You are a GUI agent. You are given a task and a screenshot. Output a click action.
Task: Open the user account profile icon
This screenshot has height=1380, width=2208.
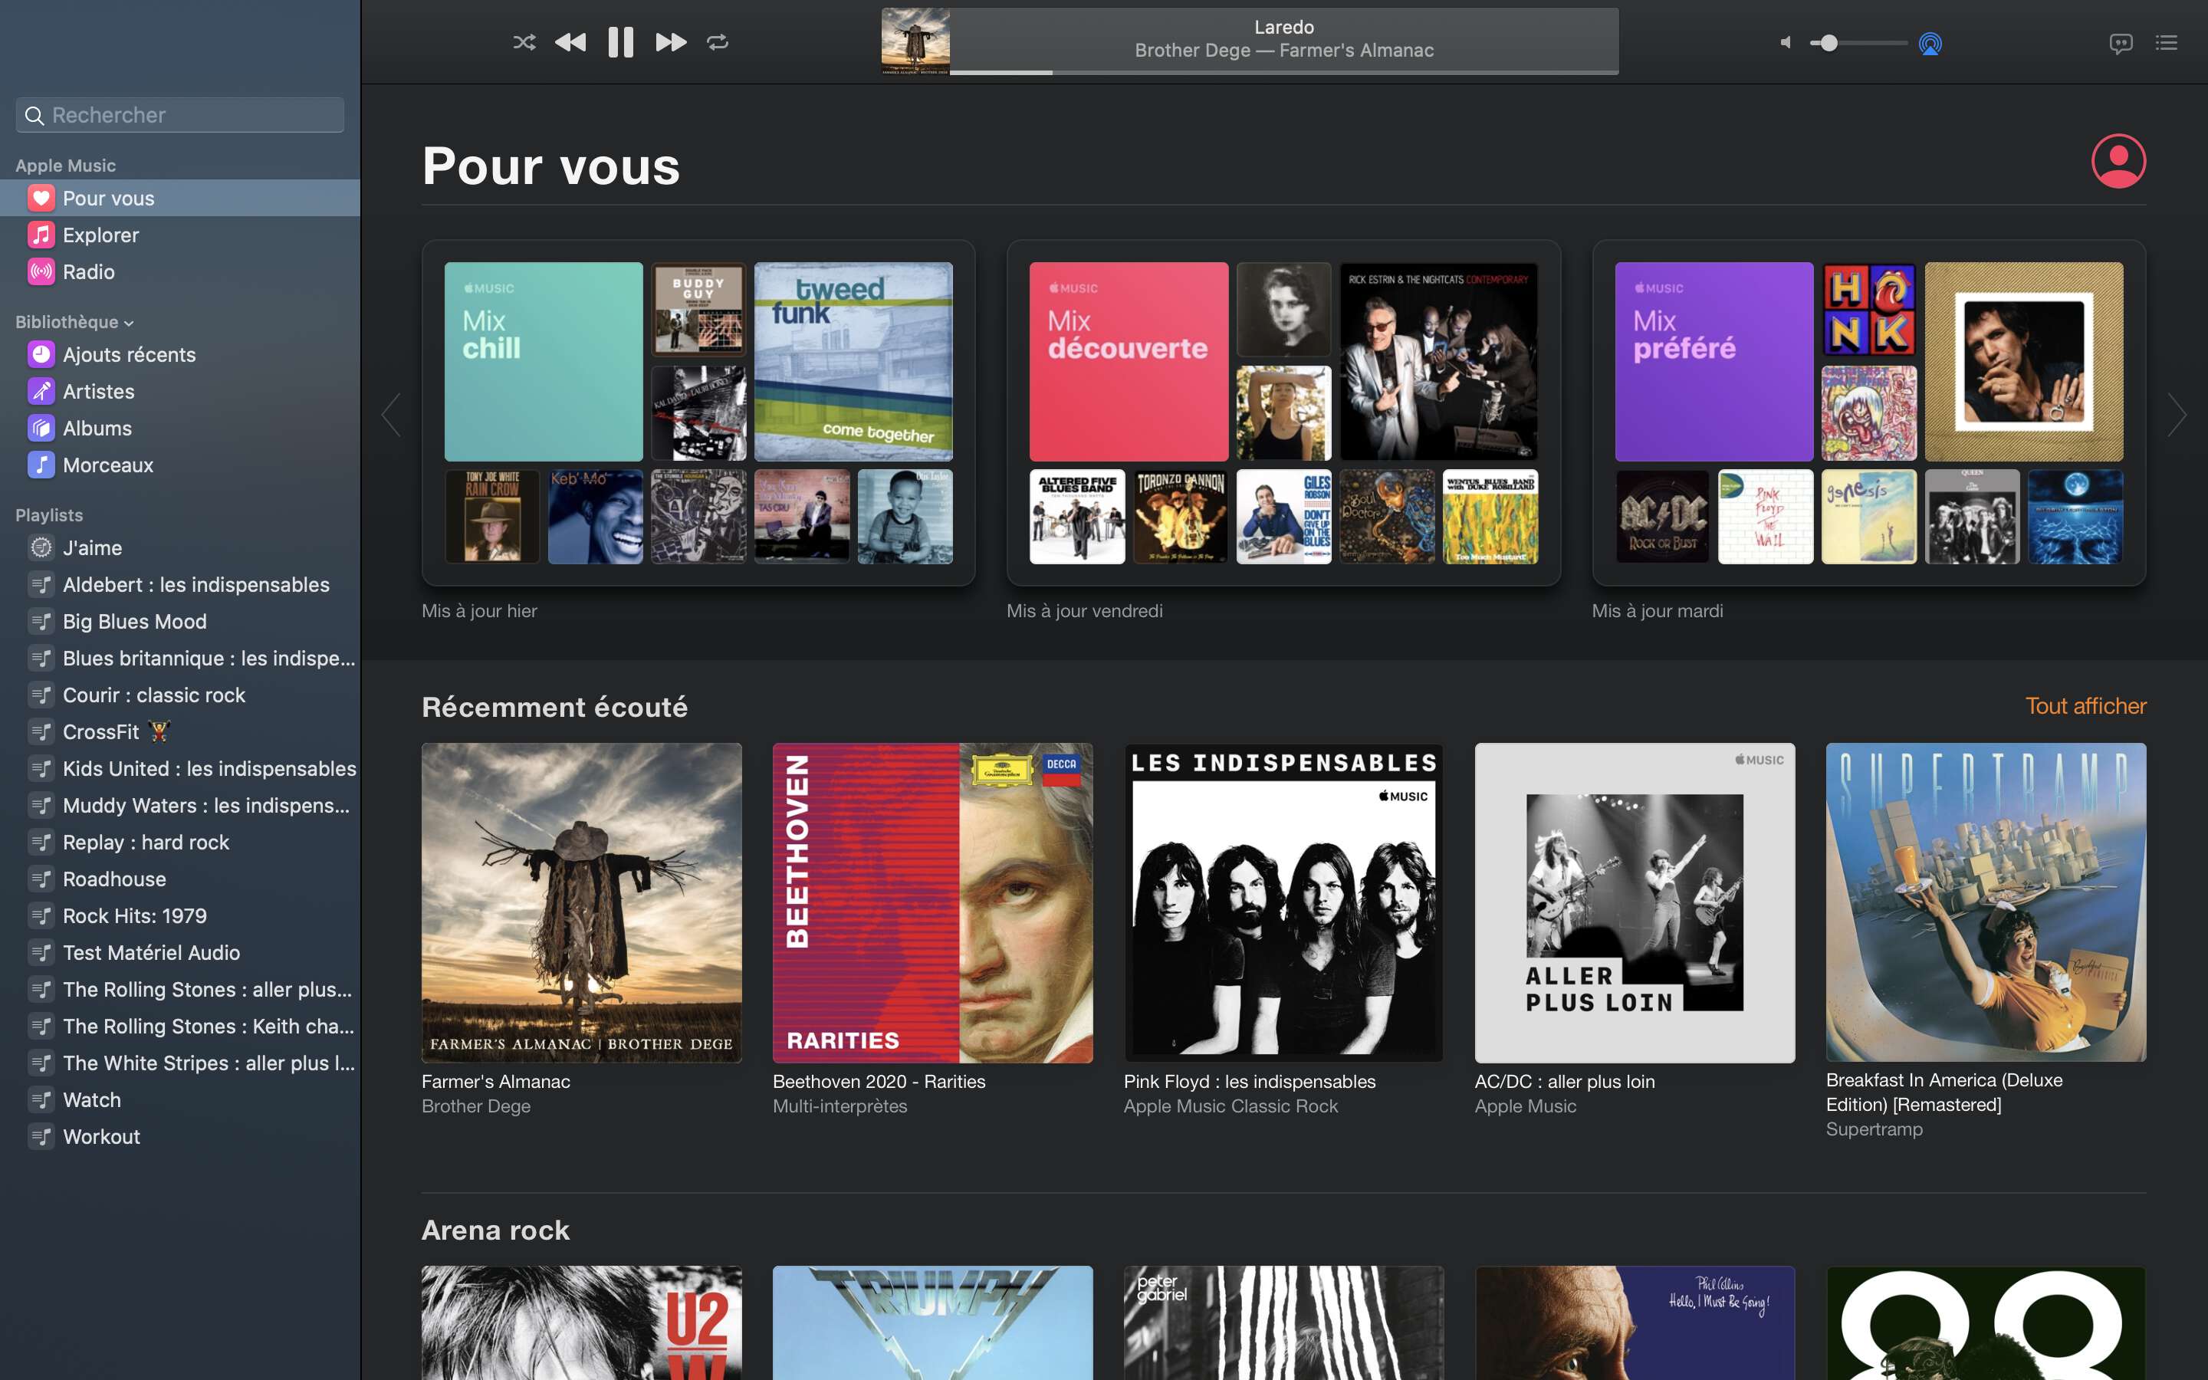2118,162
